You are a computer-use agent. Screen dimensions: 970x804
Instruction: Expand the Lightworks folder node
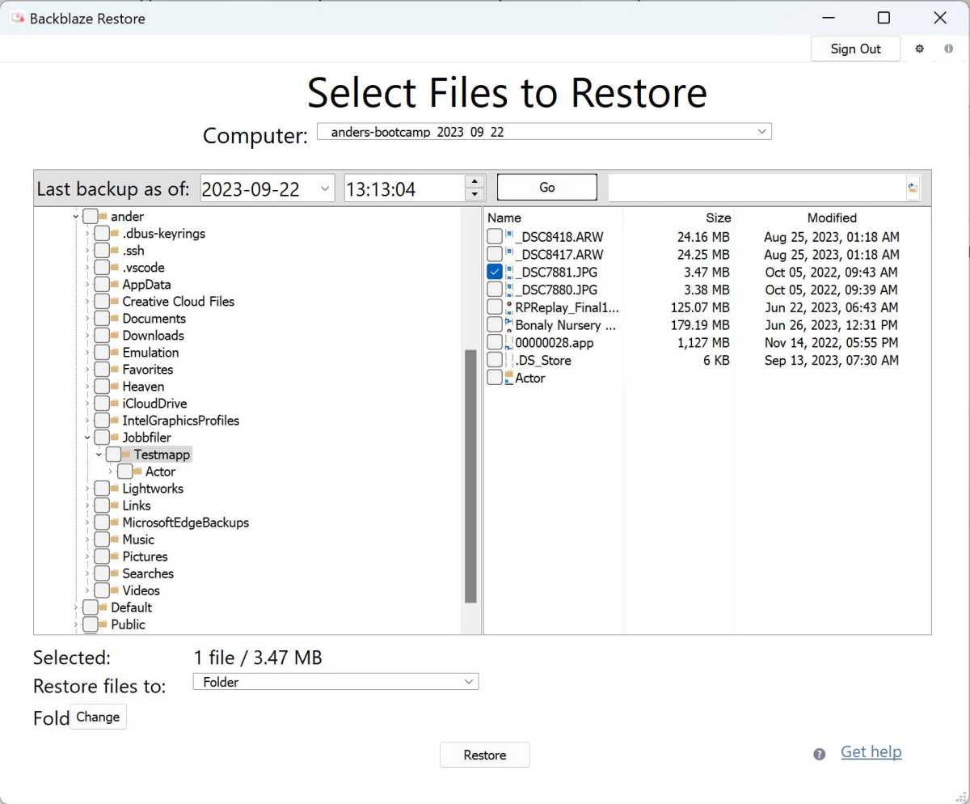point(87,489)
